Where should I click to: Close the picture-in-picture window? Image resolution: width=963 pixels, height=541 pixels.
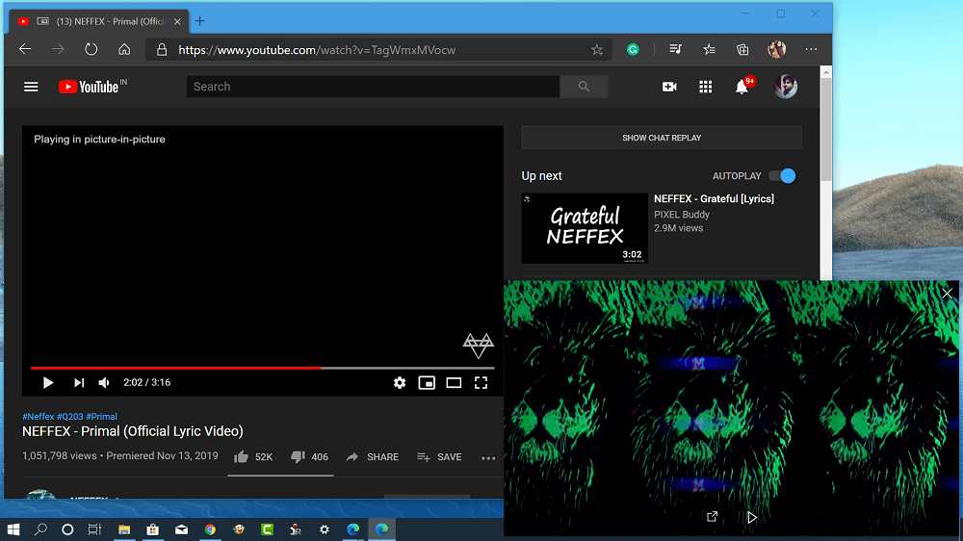pos(947,294)
